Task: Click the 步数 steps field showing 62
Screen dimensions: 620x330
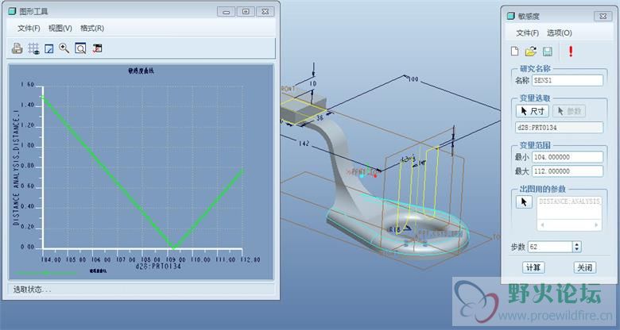Action: (x=550, y=247)
